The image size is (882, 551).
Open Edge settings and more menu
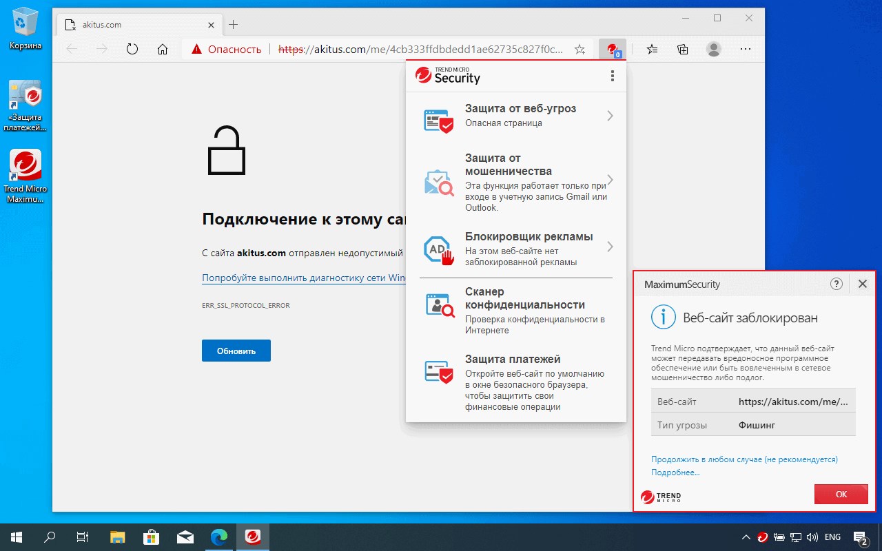pos(745,49)
